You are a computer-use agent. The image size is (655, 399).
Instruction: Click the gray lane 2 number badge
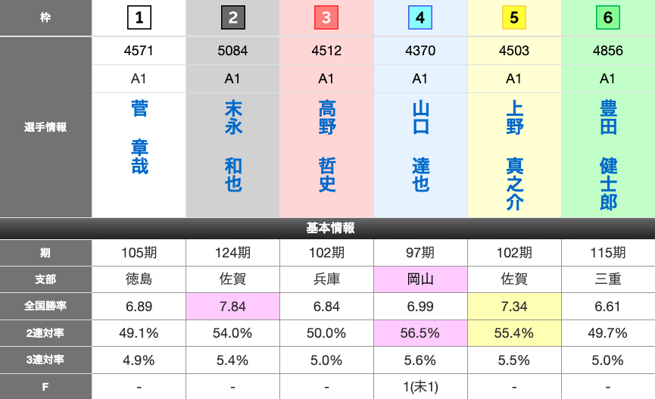pos(232,17)
